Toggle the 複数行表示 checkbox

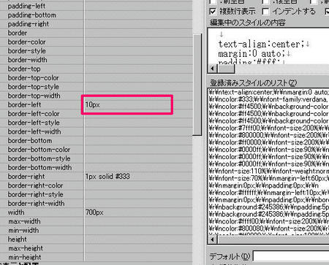pos(213,12)
